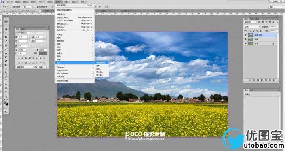Select the Crop tool in the toolbox
This screenshot has width=285, height=151.
coord(6,37)
